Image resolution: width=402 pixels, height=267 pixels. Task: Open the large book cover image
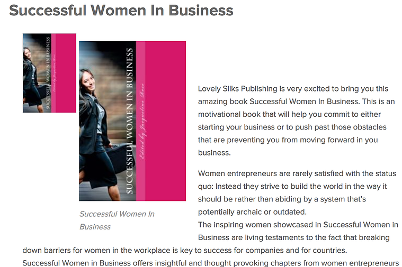click(x=132, y=121)
